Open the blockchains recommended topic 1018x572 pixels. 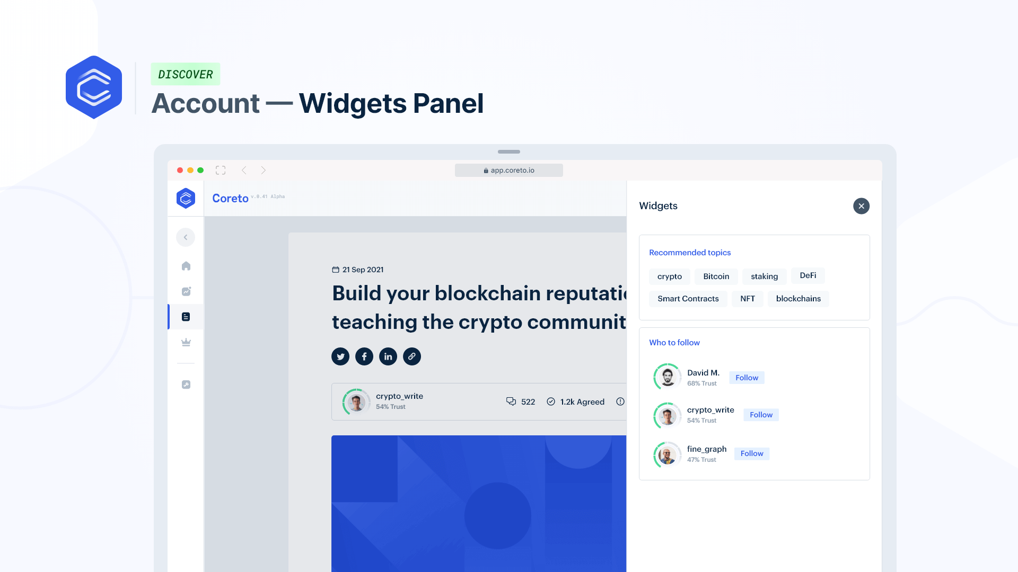pos(798,298)
